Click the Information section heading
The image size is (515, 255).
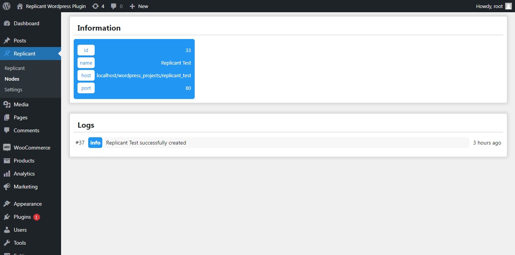(99, 28)
